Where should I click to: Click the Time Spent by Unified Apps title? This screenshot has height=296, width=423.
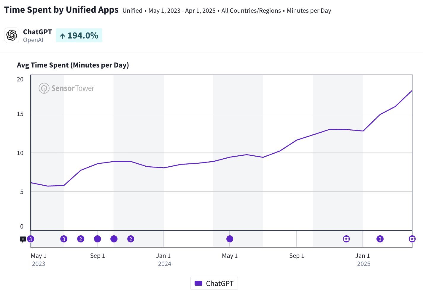click(61, 10)
